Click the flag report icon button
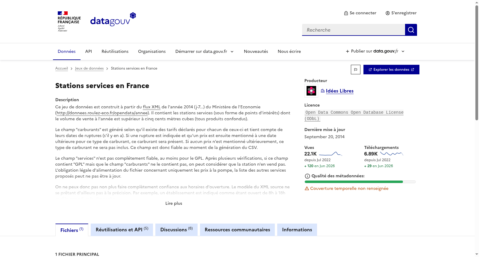Image resolution: width=479 pixels, height=257 pixels. (355, 70)
